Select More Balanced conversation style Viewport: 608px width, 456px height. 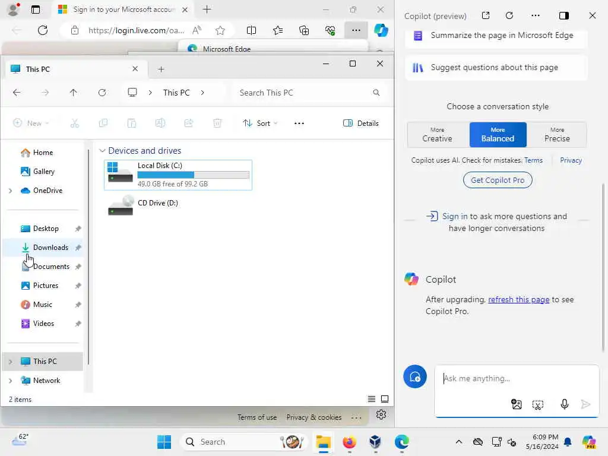(498, 135)
